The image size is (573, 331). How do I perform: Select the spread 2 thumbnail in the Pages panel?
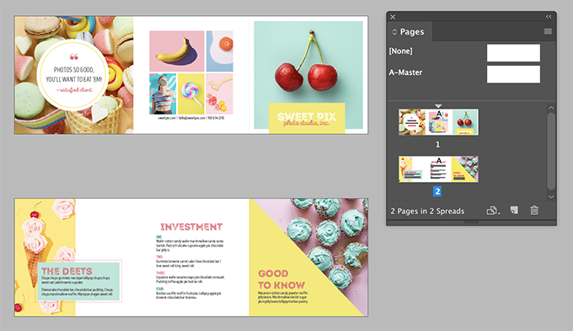438,169
